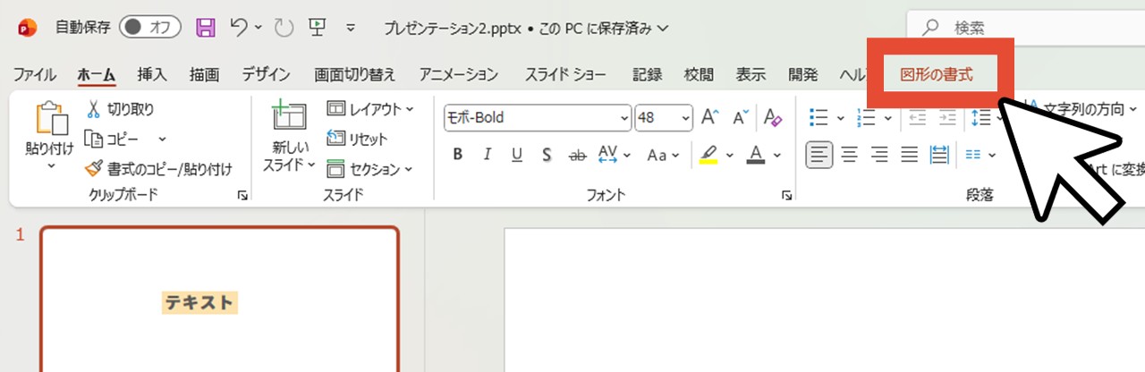Apply the font color A

pyautogui.click(x=756, y=155)
